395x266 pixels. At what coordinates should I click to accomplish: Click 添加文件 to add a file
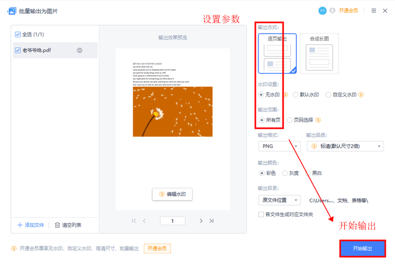pyautogui.click(x=31, y=225)
